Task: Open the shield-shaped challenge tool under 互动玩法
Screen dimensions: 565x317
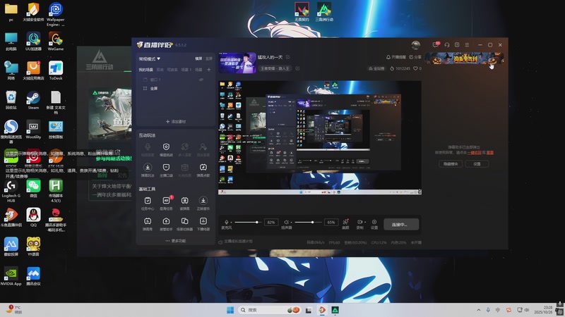Action: pyautogui.click(x=166, y=147)
